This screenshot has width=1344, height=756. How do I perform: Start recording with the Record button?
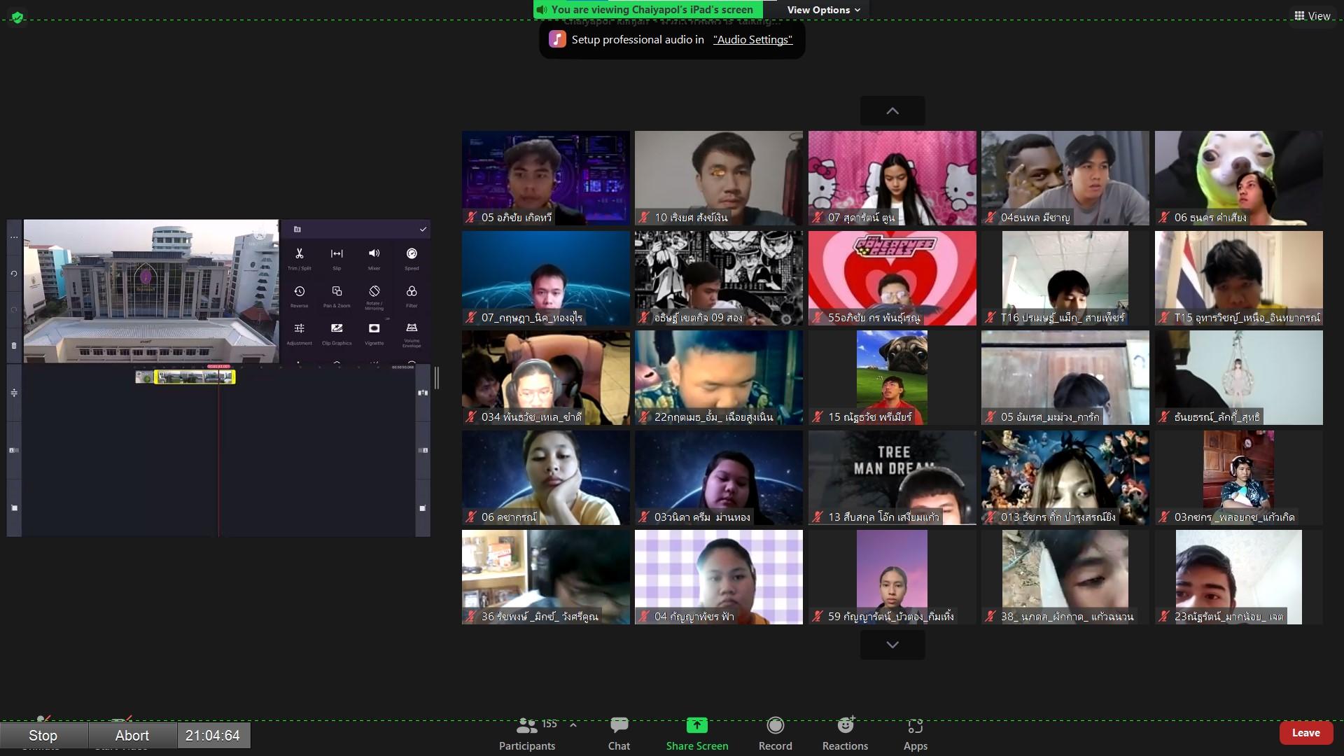(x=775, y=734)
